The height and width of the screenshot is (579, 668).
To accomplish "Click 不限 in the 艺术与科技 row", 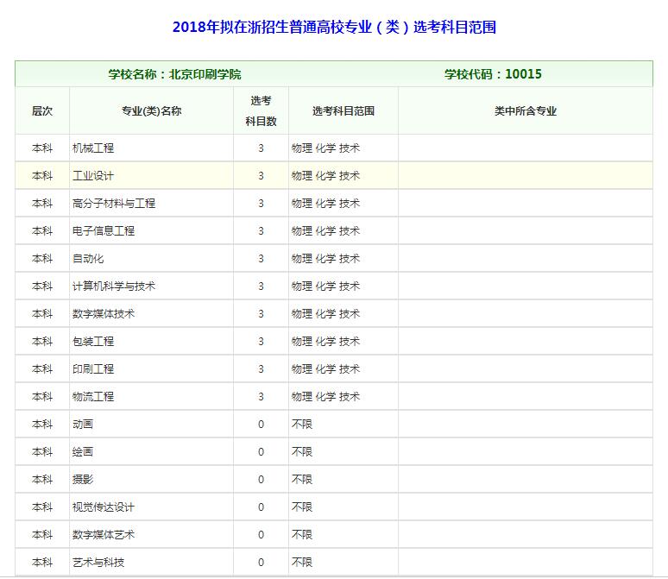I will pos(302,563).
